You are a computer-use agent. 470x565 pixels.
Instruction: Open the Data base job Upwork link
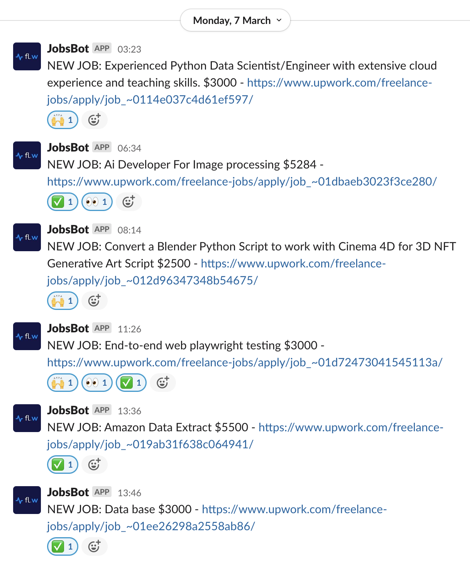click(x=293, y=509)
